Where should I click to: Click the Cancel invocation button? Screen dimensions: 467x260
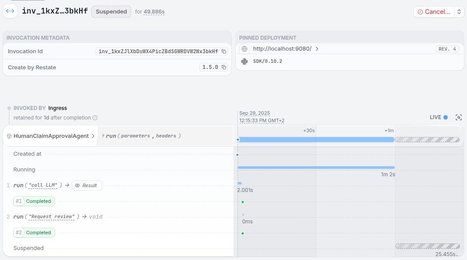434,12
